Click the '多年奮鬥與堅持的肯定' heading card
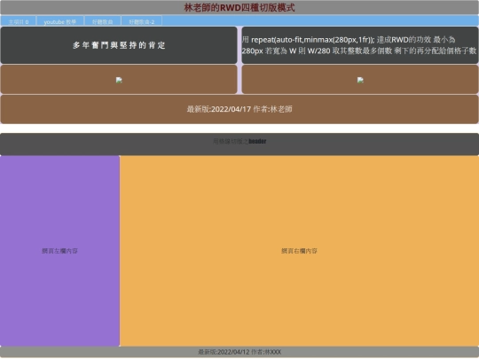Screen dimensions: 479x359 pos(119,45)
